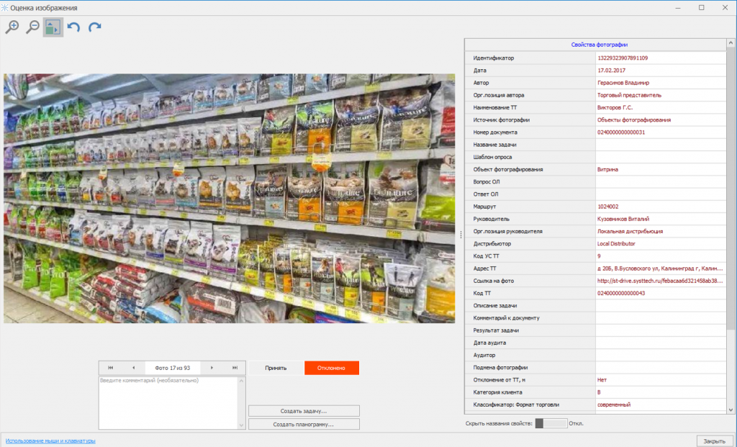Click the Результат задачи property row
This screenshot has height=447, width=737.
(x=595, y=330)
